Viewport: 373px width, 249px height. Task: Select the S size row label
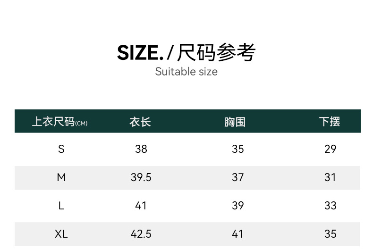(61, 149)
